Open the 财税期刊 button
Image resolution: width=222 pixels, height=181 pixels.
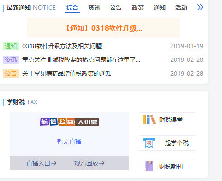[x=167, y=167]
